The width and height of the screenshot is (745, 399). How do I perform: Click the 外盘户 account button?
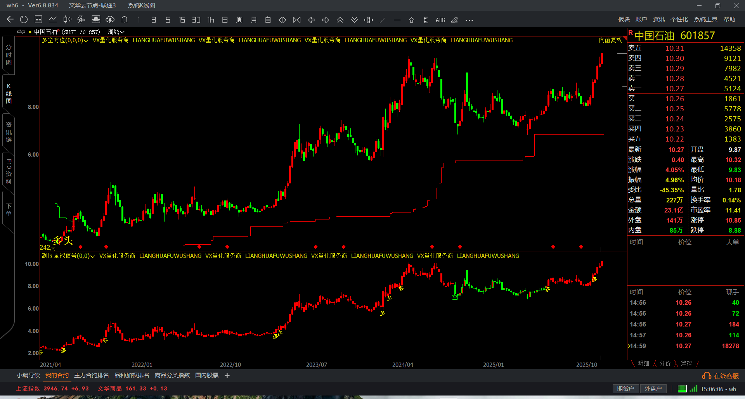pos(653,389)
